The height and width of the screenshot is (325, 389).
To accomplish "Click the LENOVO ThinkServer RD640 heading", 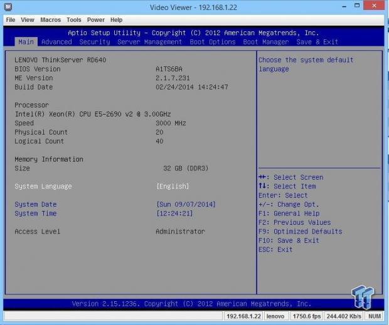I will pos(60,60).
